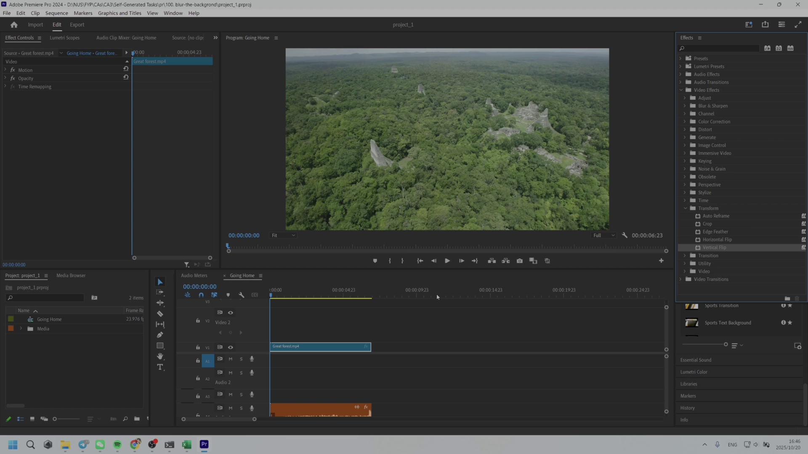Image resolution: width=808 pixels, height=454 pixels.
Task: Hide track V1 with eye icon
Action: coord(231,347)
